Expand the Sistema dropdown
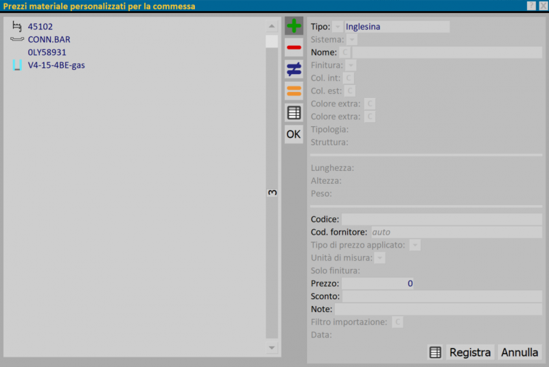Screen dimensions: 549x367 pyautogui.click(x=351, y=40)
